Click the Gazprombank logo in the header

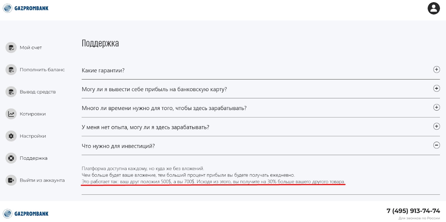(26, 8)
